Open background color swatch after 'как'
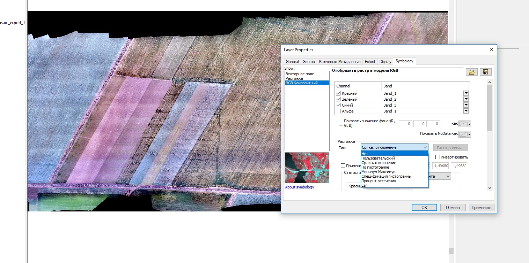The width and height of the screenshot is (529, 263). point(465,124)
